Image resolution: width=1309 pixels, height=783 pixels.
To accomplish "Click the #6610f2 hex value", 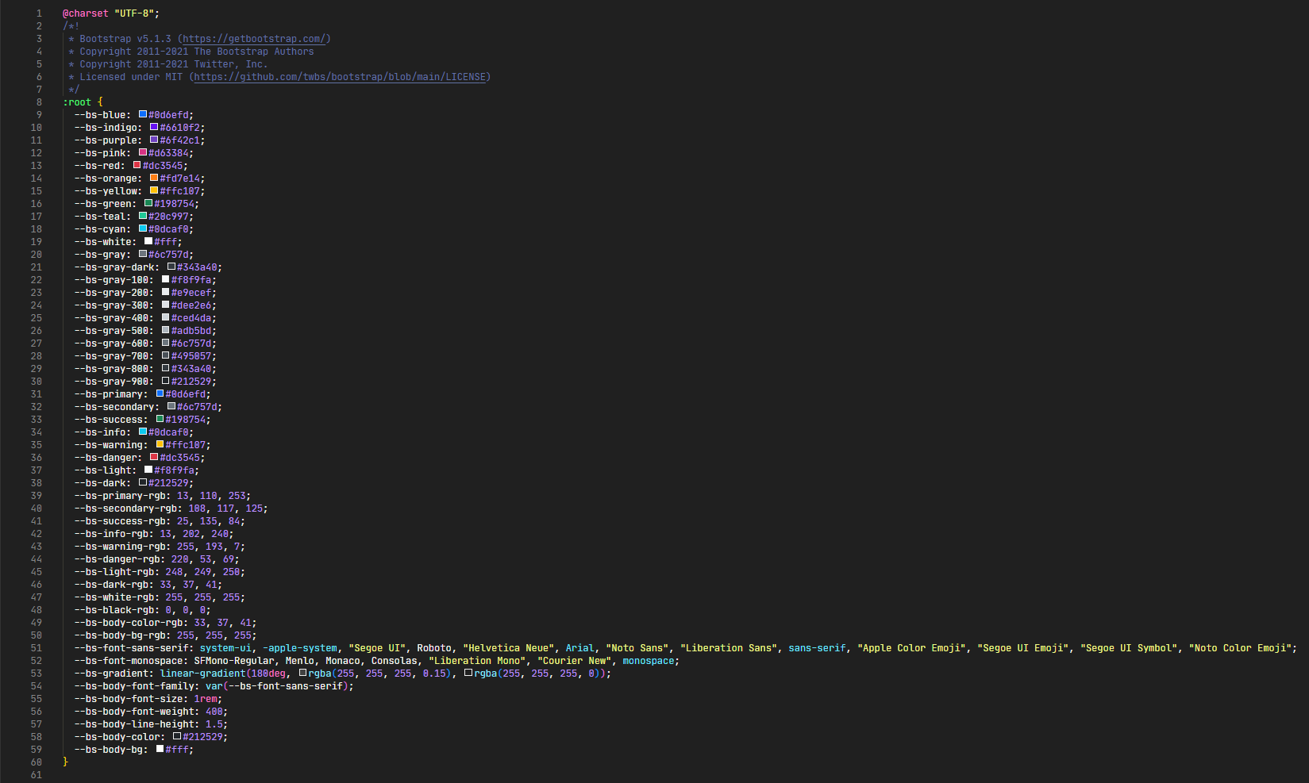I will click(179, 128).
